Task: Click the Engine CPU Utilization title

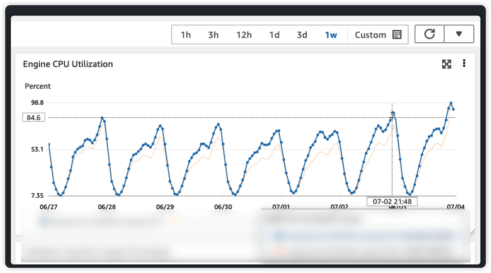Action: [68, 64]
